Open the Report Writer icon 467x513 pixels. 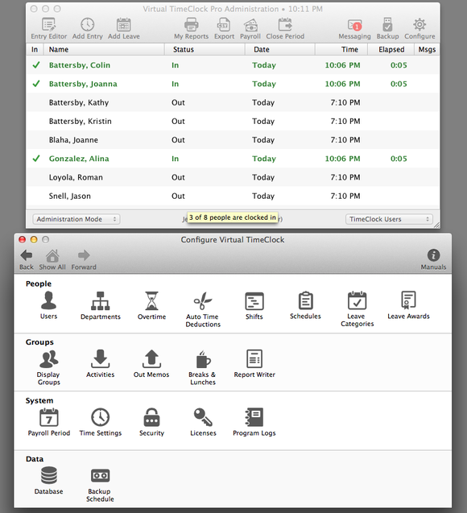click(254, 359)
